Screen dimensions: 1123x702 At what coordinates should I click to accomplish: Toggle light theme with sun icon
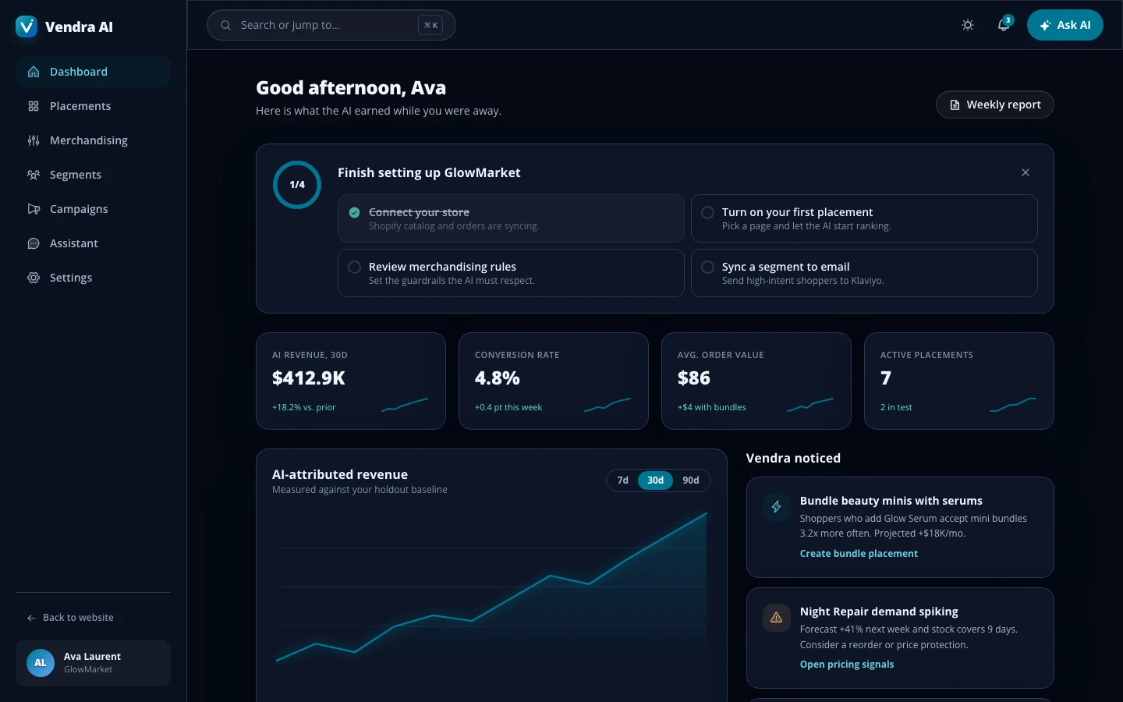pyautogui.click(x=968, y=25)
